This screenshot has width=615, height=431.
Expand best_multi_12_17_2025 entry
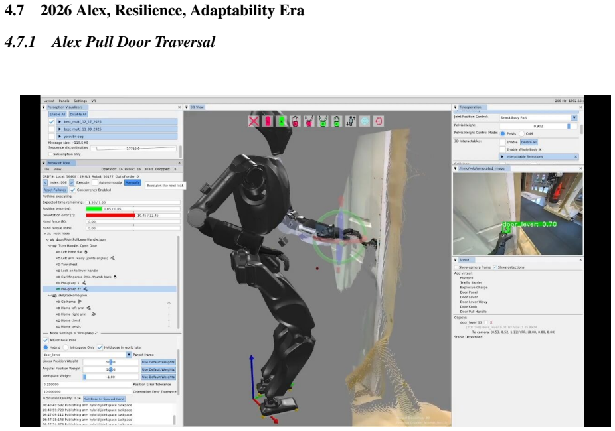click(60, 122)
